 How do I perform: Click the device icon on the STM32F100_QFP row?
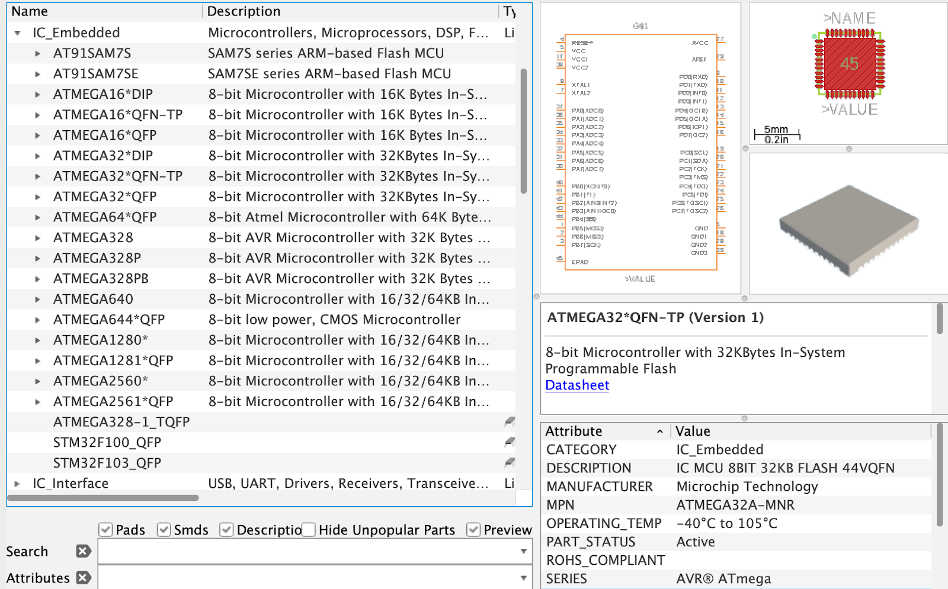pyautogui.click(x=510, y=442)
